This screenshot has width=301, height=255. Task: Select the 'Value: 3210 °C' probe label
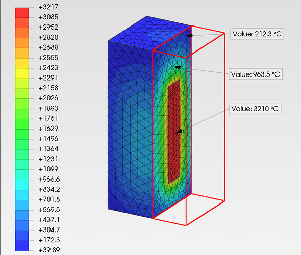coord(255,109)
